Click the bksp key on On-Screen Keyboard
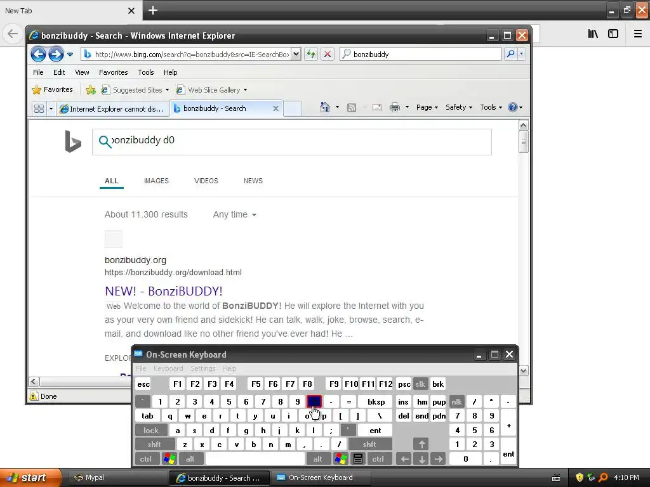Screen dimensions: 650x487 pos(376,401)
